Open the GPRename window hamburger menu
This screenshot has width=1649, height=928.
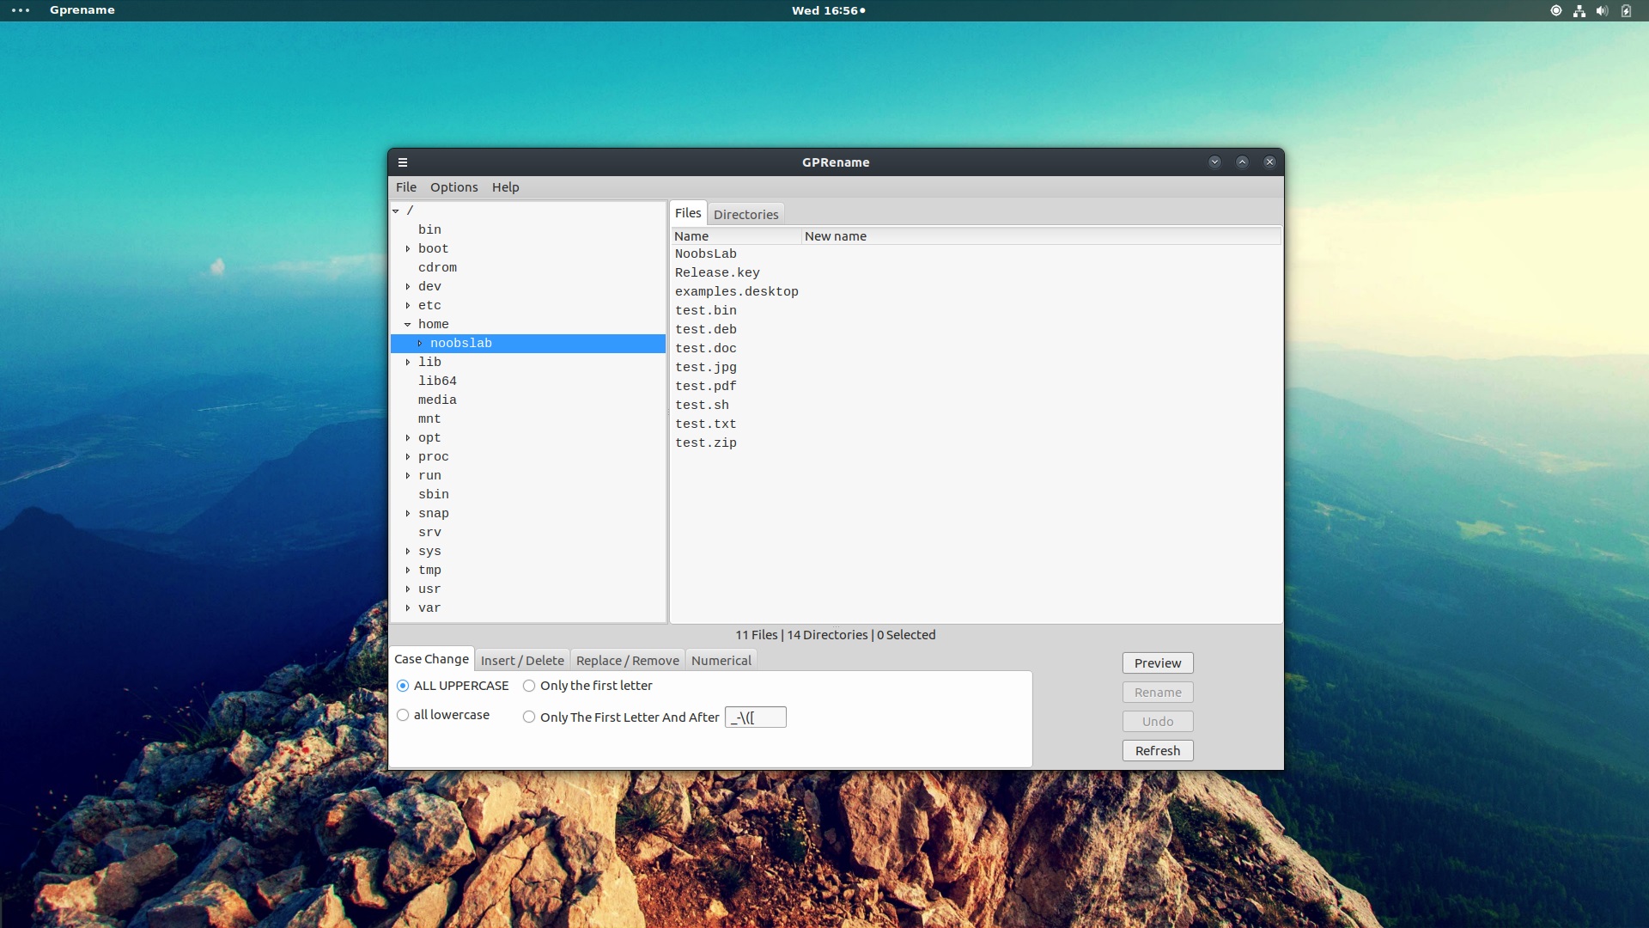coord(403,162)
